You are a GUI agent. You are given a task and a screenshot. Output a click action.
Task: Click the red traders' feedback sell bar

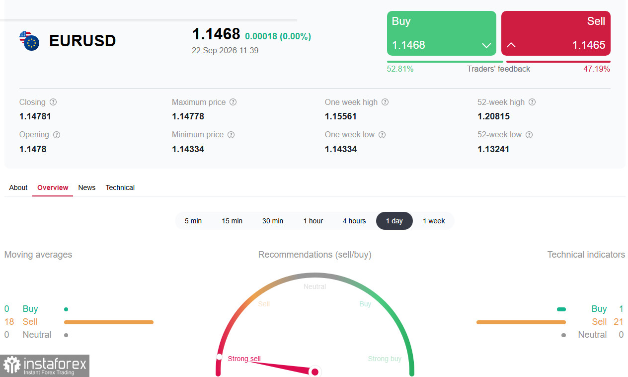558,62
